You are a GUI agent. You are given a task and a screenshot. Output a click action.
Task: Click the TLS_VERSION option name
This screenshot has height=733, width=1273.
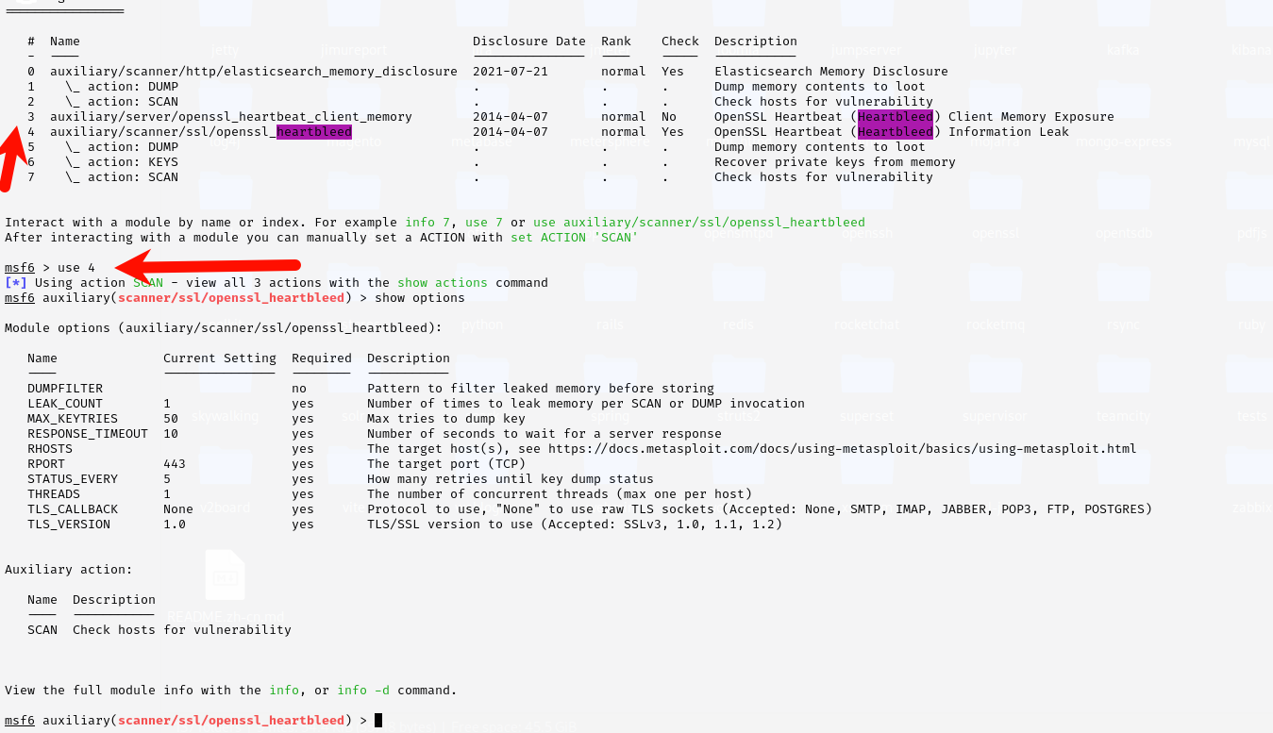pyautogui.click(x=69, y=525)
